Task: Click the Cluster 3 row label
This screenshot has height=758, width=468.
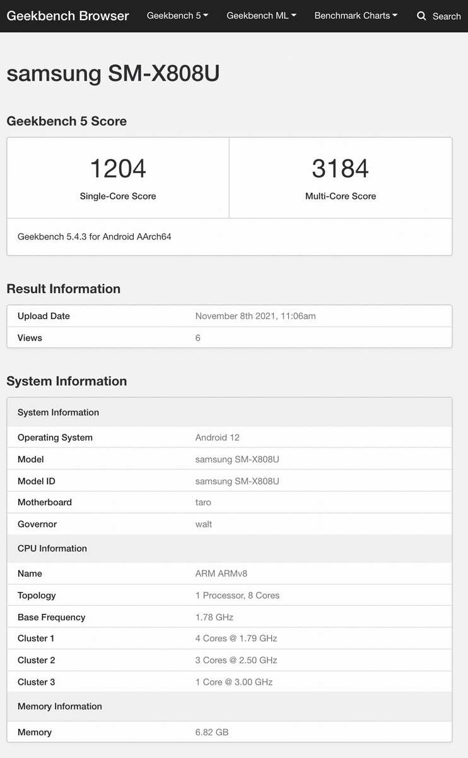Action: pos(36,682)
